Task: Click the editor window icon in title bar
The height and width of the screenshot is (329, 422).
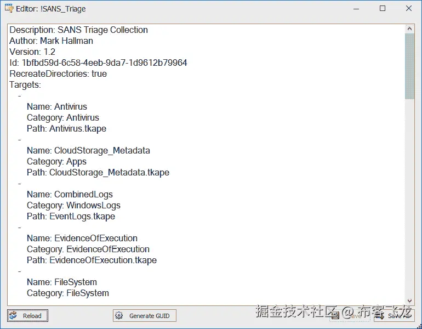Action: click(x=9, y=9)
